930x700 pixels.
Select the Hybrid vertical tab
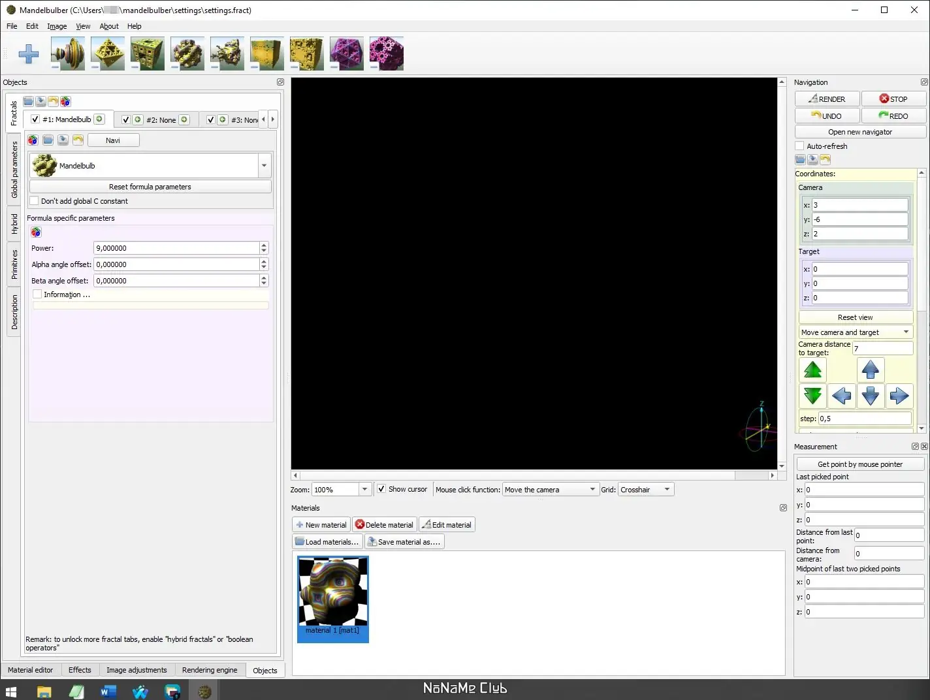(14, 224)
